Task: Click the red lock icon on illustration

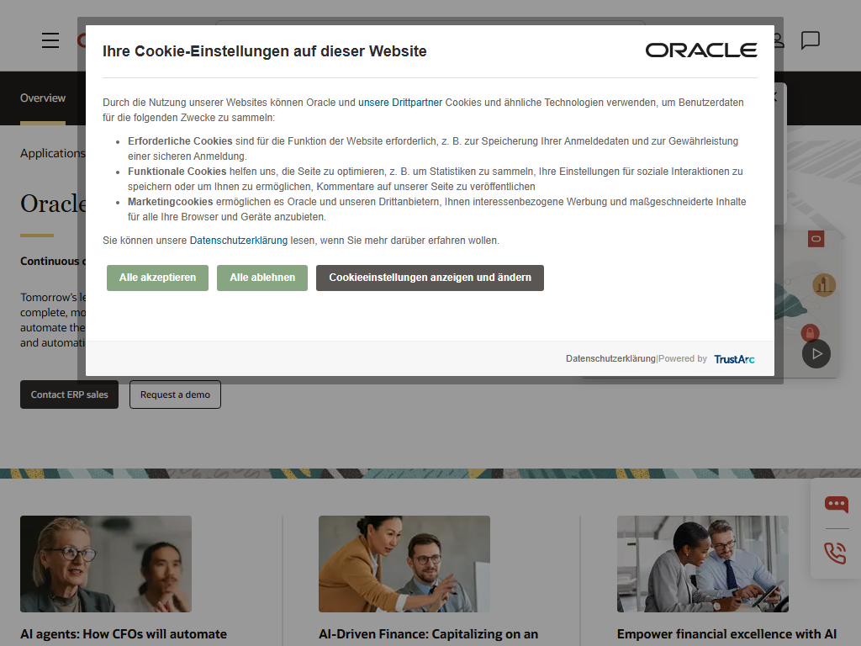Action: [x=810, y=332]
